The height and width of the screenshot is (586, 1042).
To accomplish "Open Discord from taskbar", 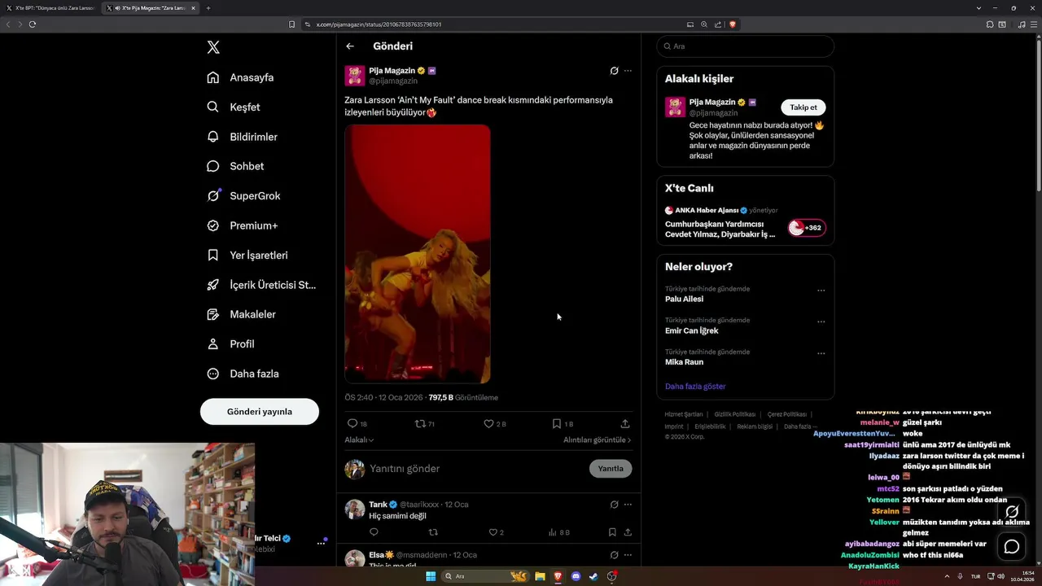I will [x=576, y=576].
